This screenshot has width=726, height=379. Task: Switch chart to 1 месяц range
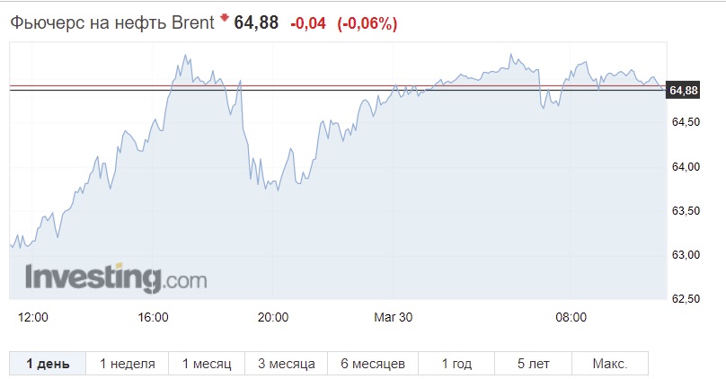207,364
